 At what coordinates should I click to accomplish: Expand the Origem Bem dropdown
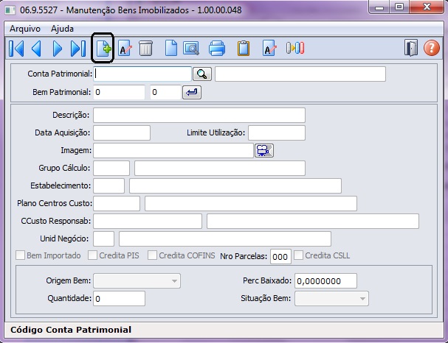click(x=137, y=281)
